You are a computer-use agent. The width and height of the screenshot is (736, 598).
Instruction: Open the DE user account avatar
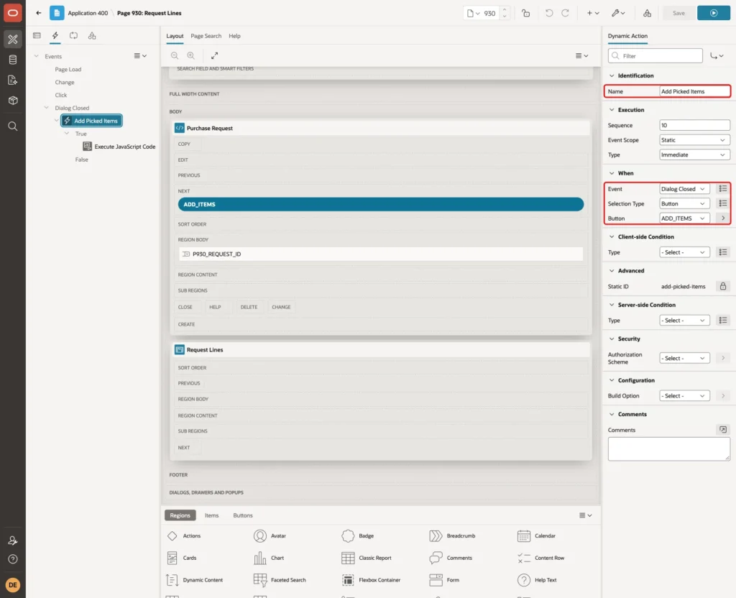click(13, 585)
